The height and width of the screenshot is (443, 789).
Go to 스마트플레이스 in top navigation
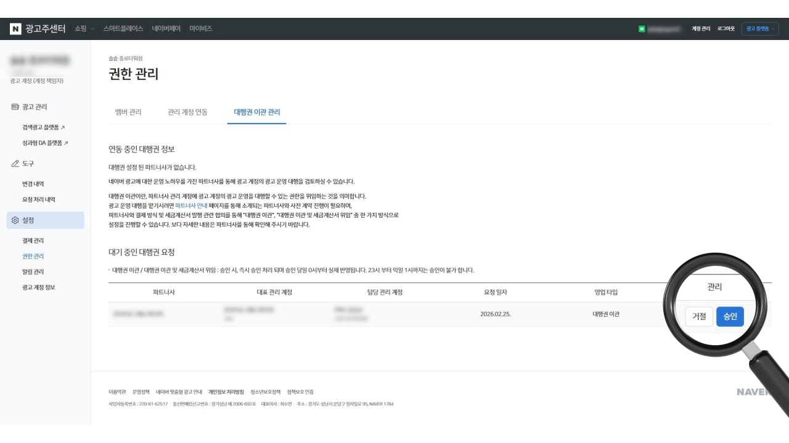click(123, 29)
